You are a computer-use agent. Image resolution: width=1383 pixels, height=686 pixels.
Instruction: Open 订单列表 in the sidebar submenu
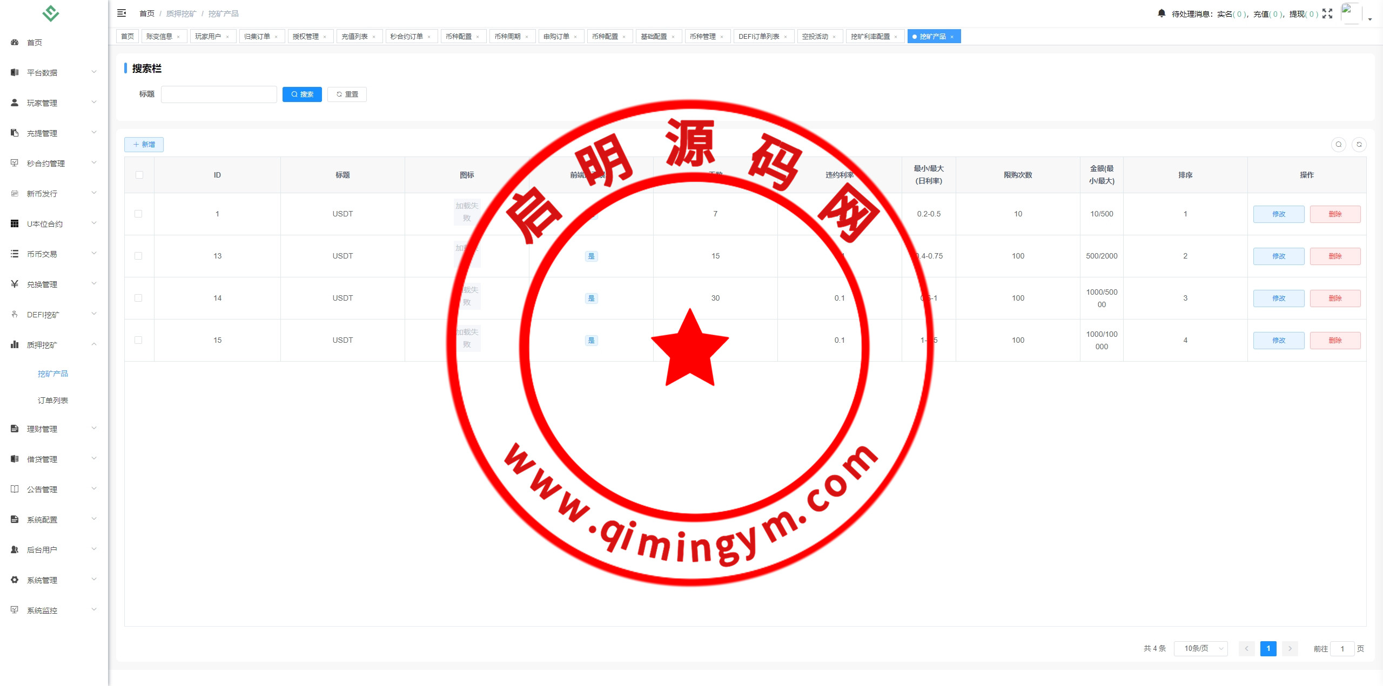(x=53, y=400)
